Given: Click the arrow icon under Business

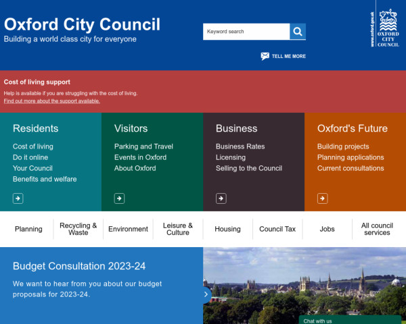Looking at the screenshot, I should pos(221,198).
